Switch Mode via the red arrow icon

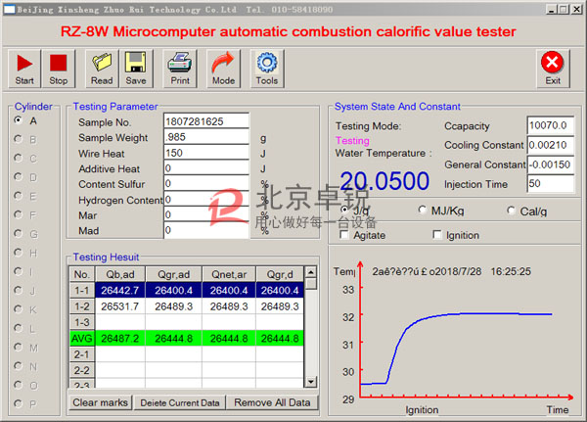[x=223, y=69]
